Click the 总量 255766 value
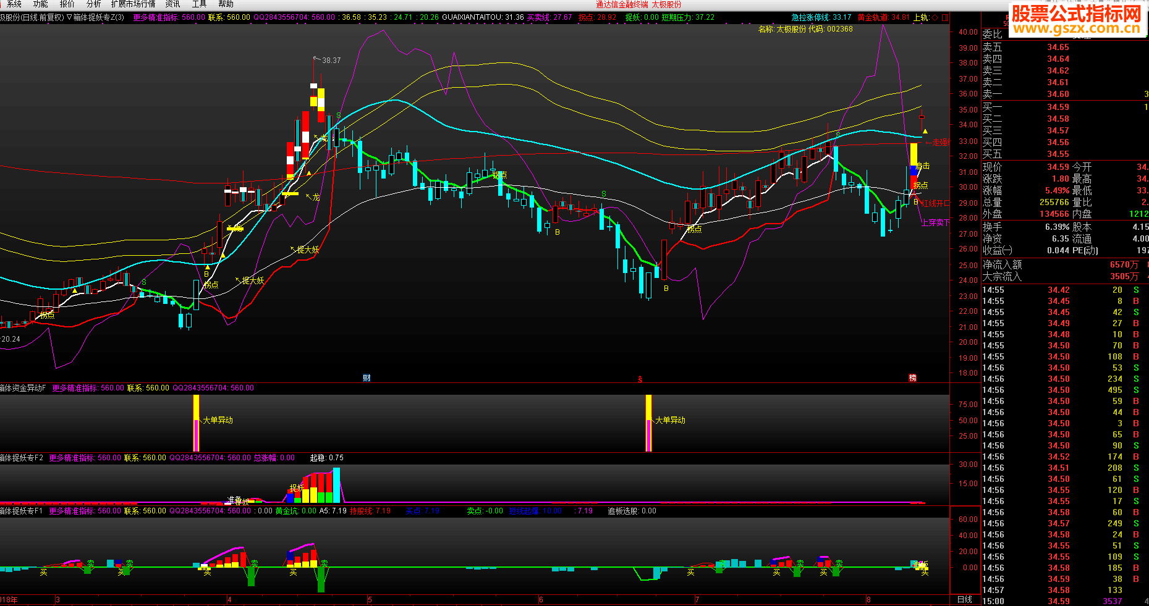The width and height of the screenshot is (1149, 606). (x=1054, y=202)
